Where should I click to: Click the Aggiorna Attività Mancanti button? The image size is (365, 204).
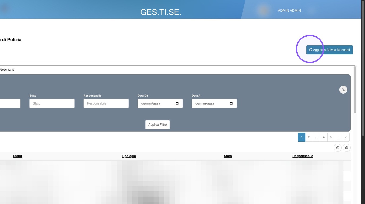(329, 50)
